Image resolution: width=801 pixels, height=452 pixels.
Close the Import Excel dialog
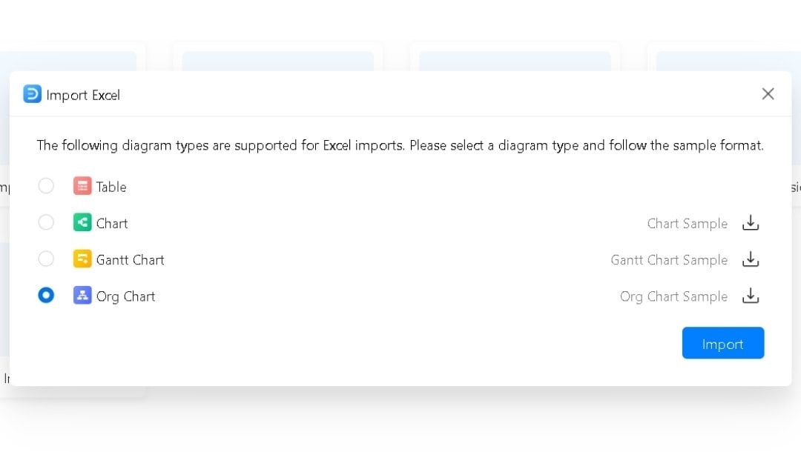[x=768, y=93]
